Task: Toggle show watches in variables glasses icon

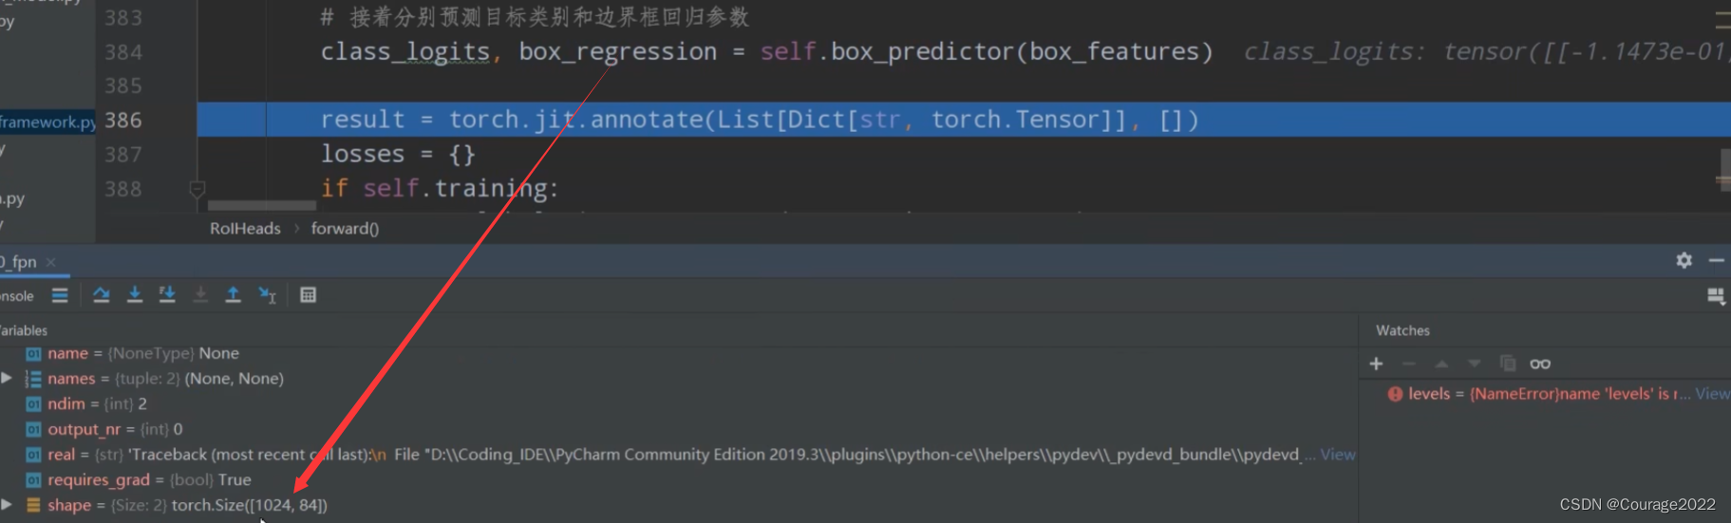Action: [x=1540, y=364]
